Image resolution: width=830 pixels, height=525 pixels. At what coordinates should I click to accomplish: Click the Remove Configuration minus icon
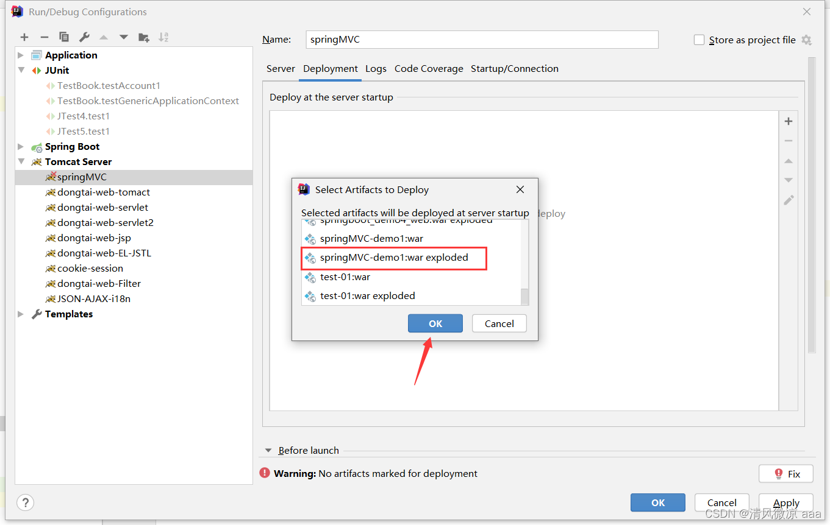[x=44, y=37]
